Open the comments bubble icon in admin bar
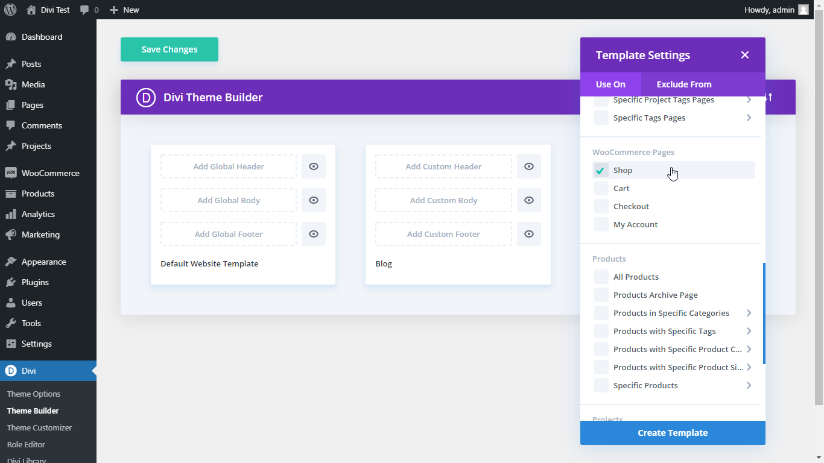Screen dimensions: 824x463 85,10
